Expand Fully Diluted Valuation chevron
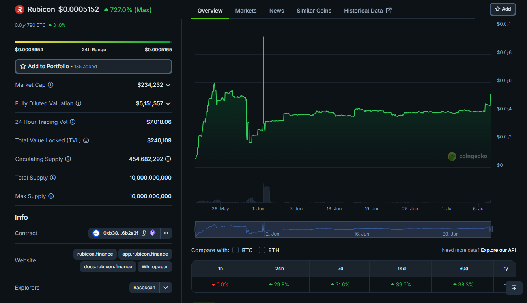Screen dimensions: 527x303 [x=168, y=103]
